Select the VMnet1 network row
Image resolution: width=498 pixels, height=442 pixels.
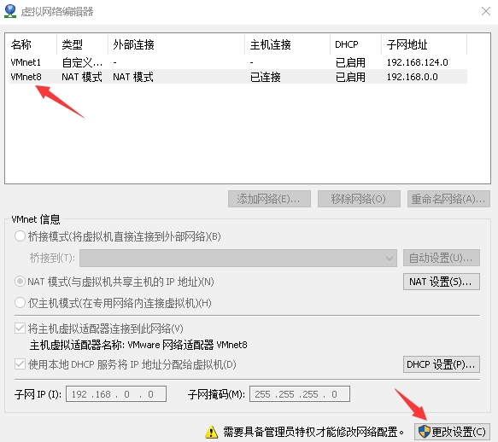238,62
